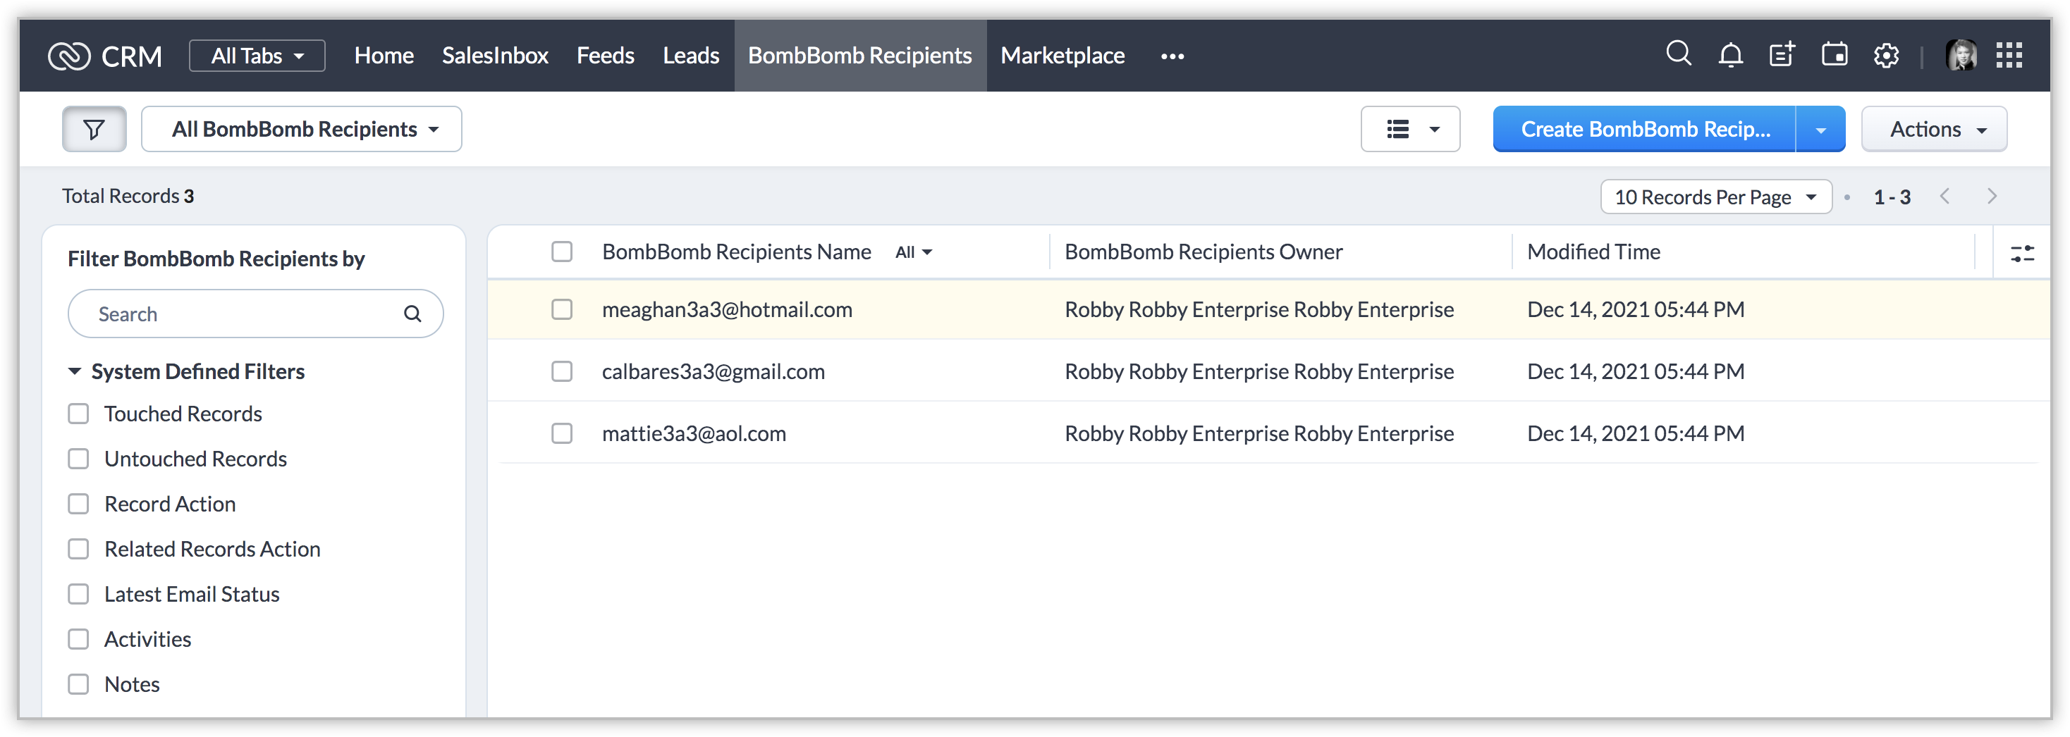This screenshot has width=2070, height=737.
Task: Enable the Related Records Action filter
Action: pos(78,549)
